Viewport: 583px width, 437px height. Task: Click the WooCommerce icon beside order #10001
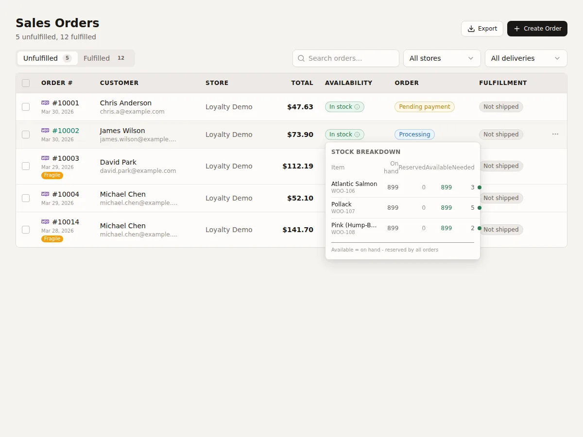click(x=45, y=103)
